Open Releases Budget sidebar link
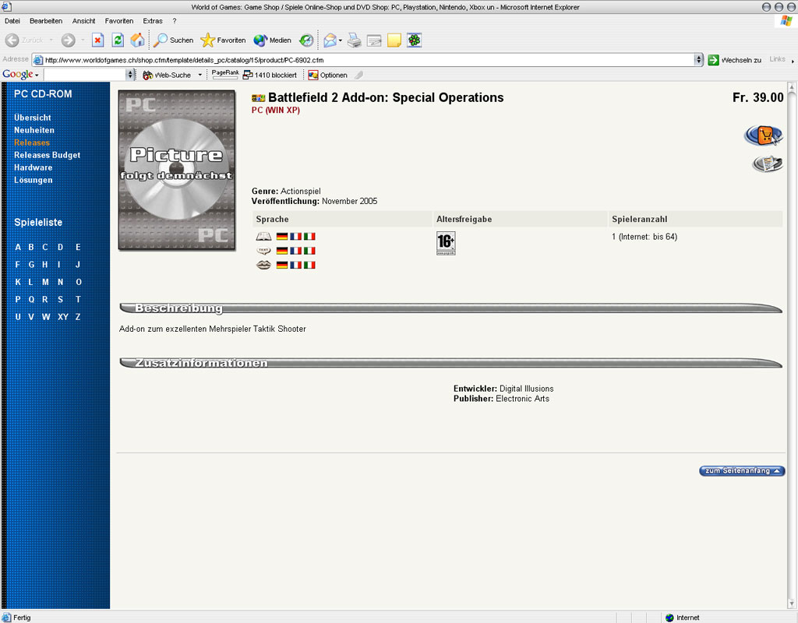Screen dimensions: 798x623 click(48, 155)
